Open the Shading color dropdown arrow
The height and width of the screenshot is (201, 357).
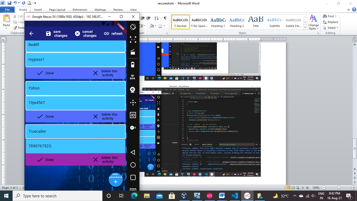156,26
